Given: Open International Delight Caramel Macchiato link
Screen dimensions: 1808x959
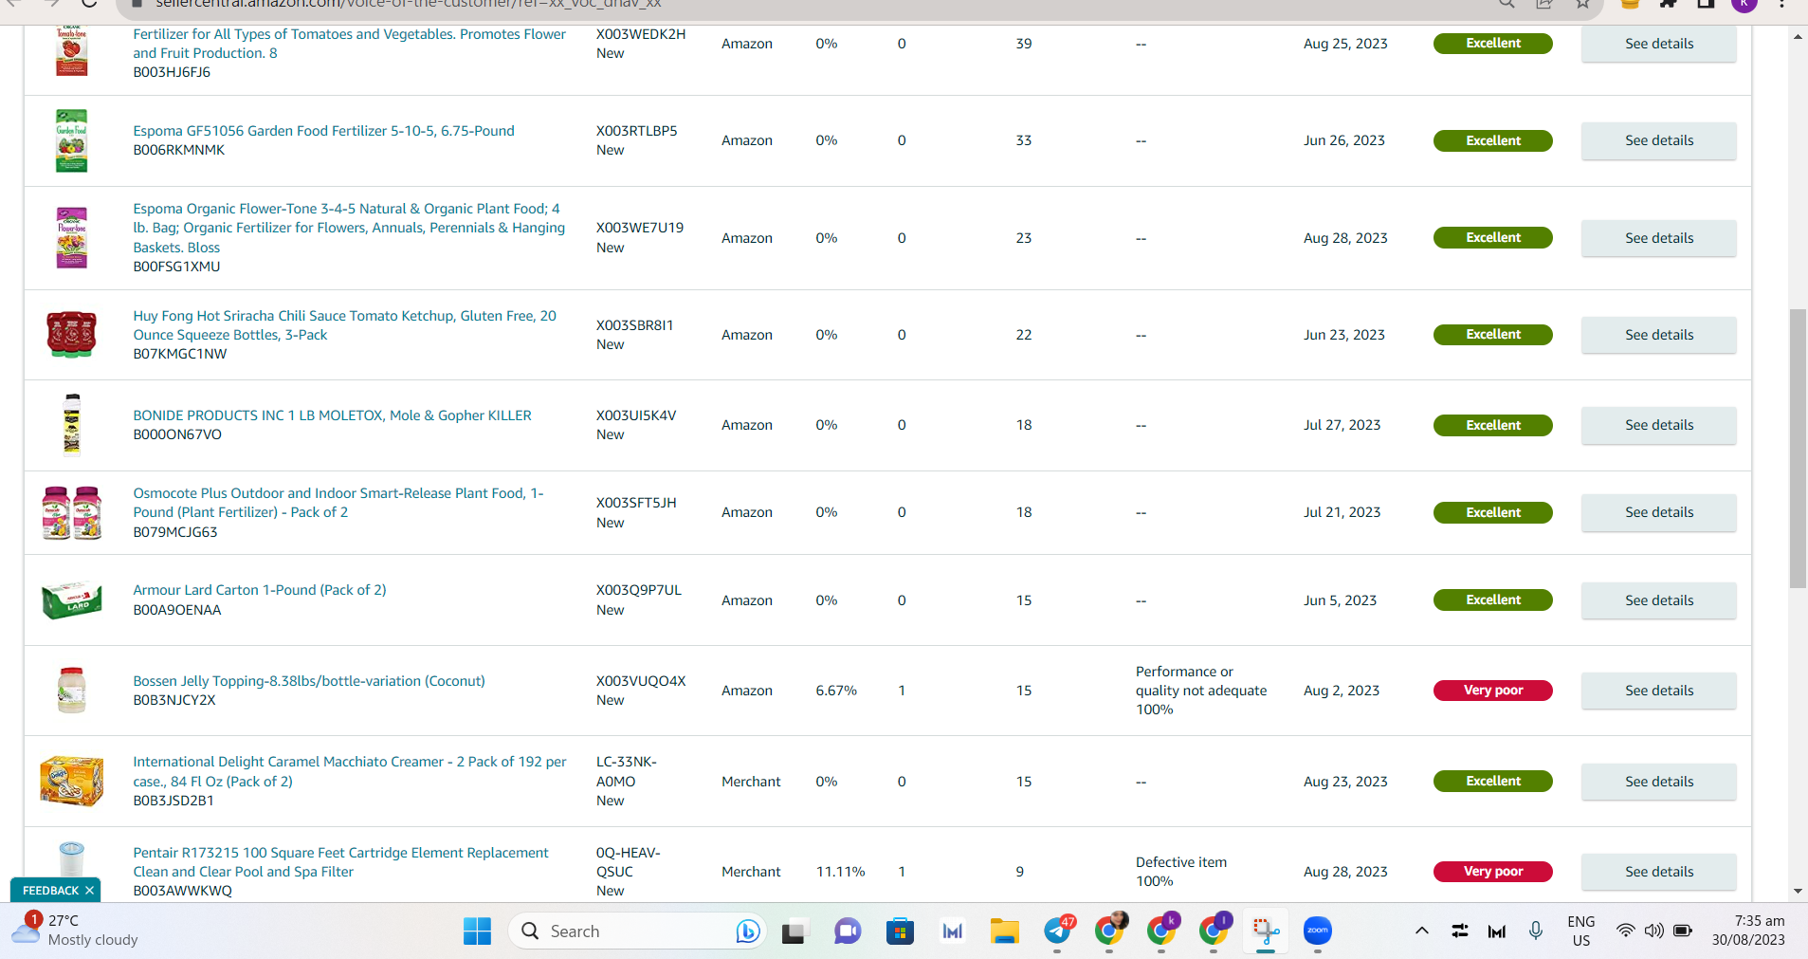Looking at the screenshot, I should click(x=350, y=771).
